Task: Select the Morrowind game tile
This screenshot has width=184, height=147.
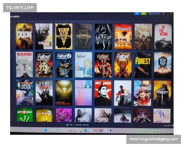Action: point(64,36)
